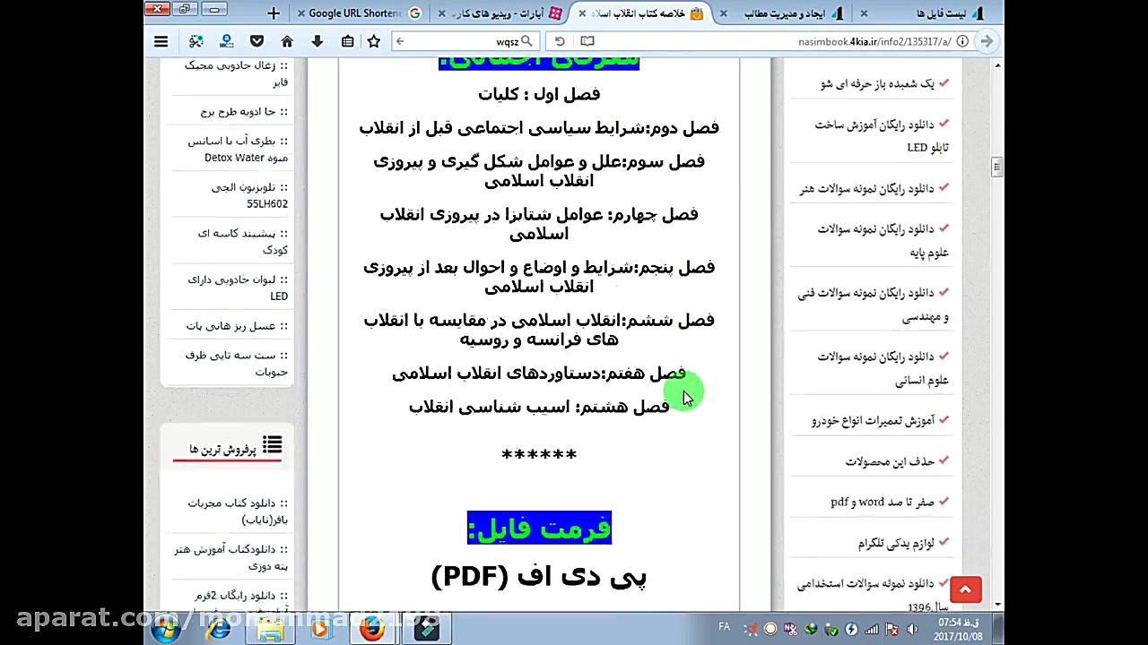The height and width of the screenshot is (645, 1148).
Task: Click the Pocket save icon
Action: pyautogui.click(x=257, y=41)
